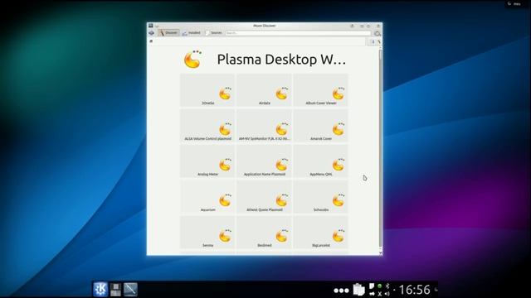The image size is (531, 298).
Task: Open the 3OneSix widget card
Action: 207,90
